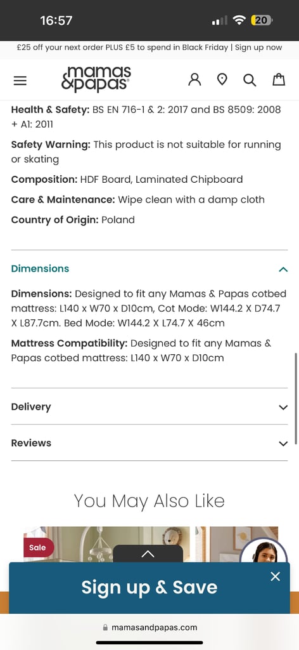Click the page scrollbar thumb
Viewport: 299px width, 650px height.
click(296, 399)
